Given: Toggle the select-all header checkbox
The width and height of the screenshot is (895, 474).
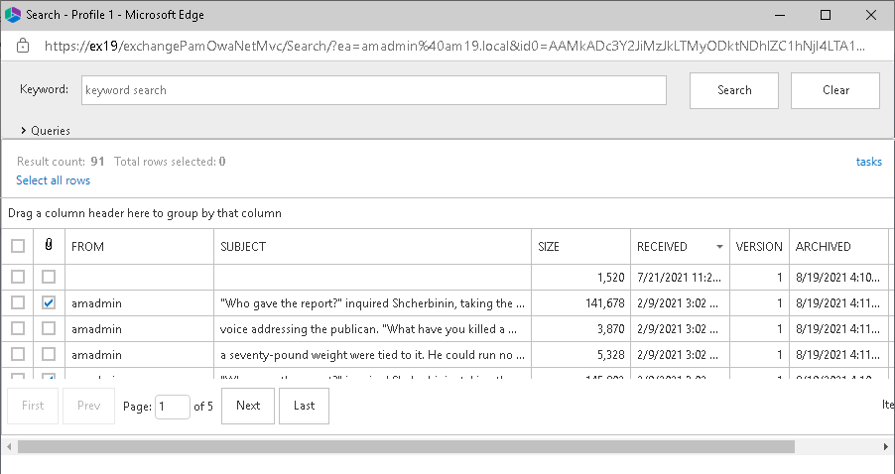Looking at the screenshot, I should click(x=18, y=246).
